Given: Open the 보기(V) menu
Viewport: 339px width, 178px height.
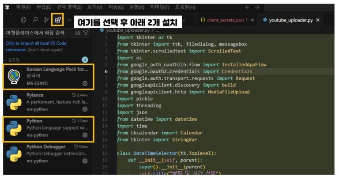Looking at the screenshot, I should click(x=95, y=7).
